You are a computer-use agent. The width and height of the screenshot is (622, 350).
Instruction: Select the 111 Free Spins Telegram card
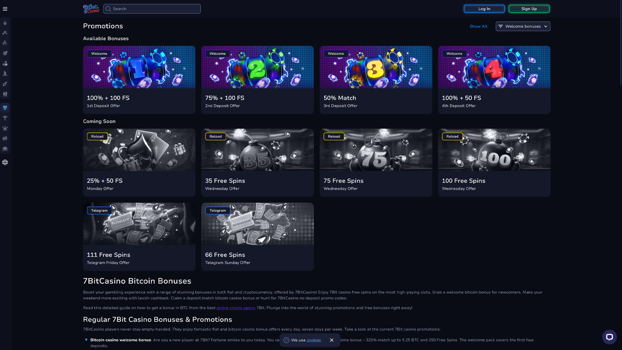click(139, 236)
